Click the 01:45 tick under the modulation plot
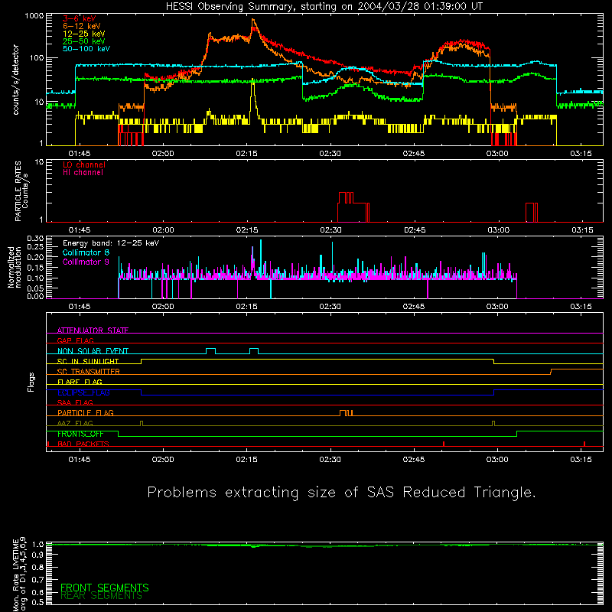This screenshot has height=612, width=612. click(x=80, y=307)
